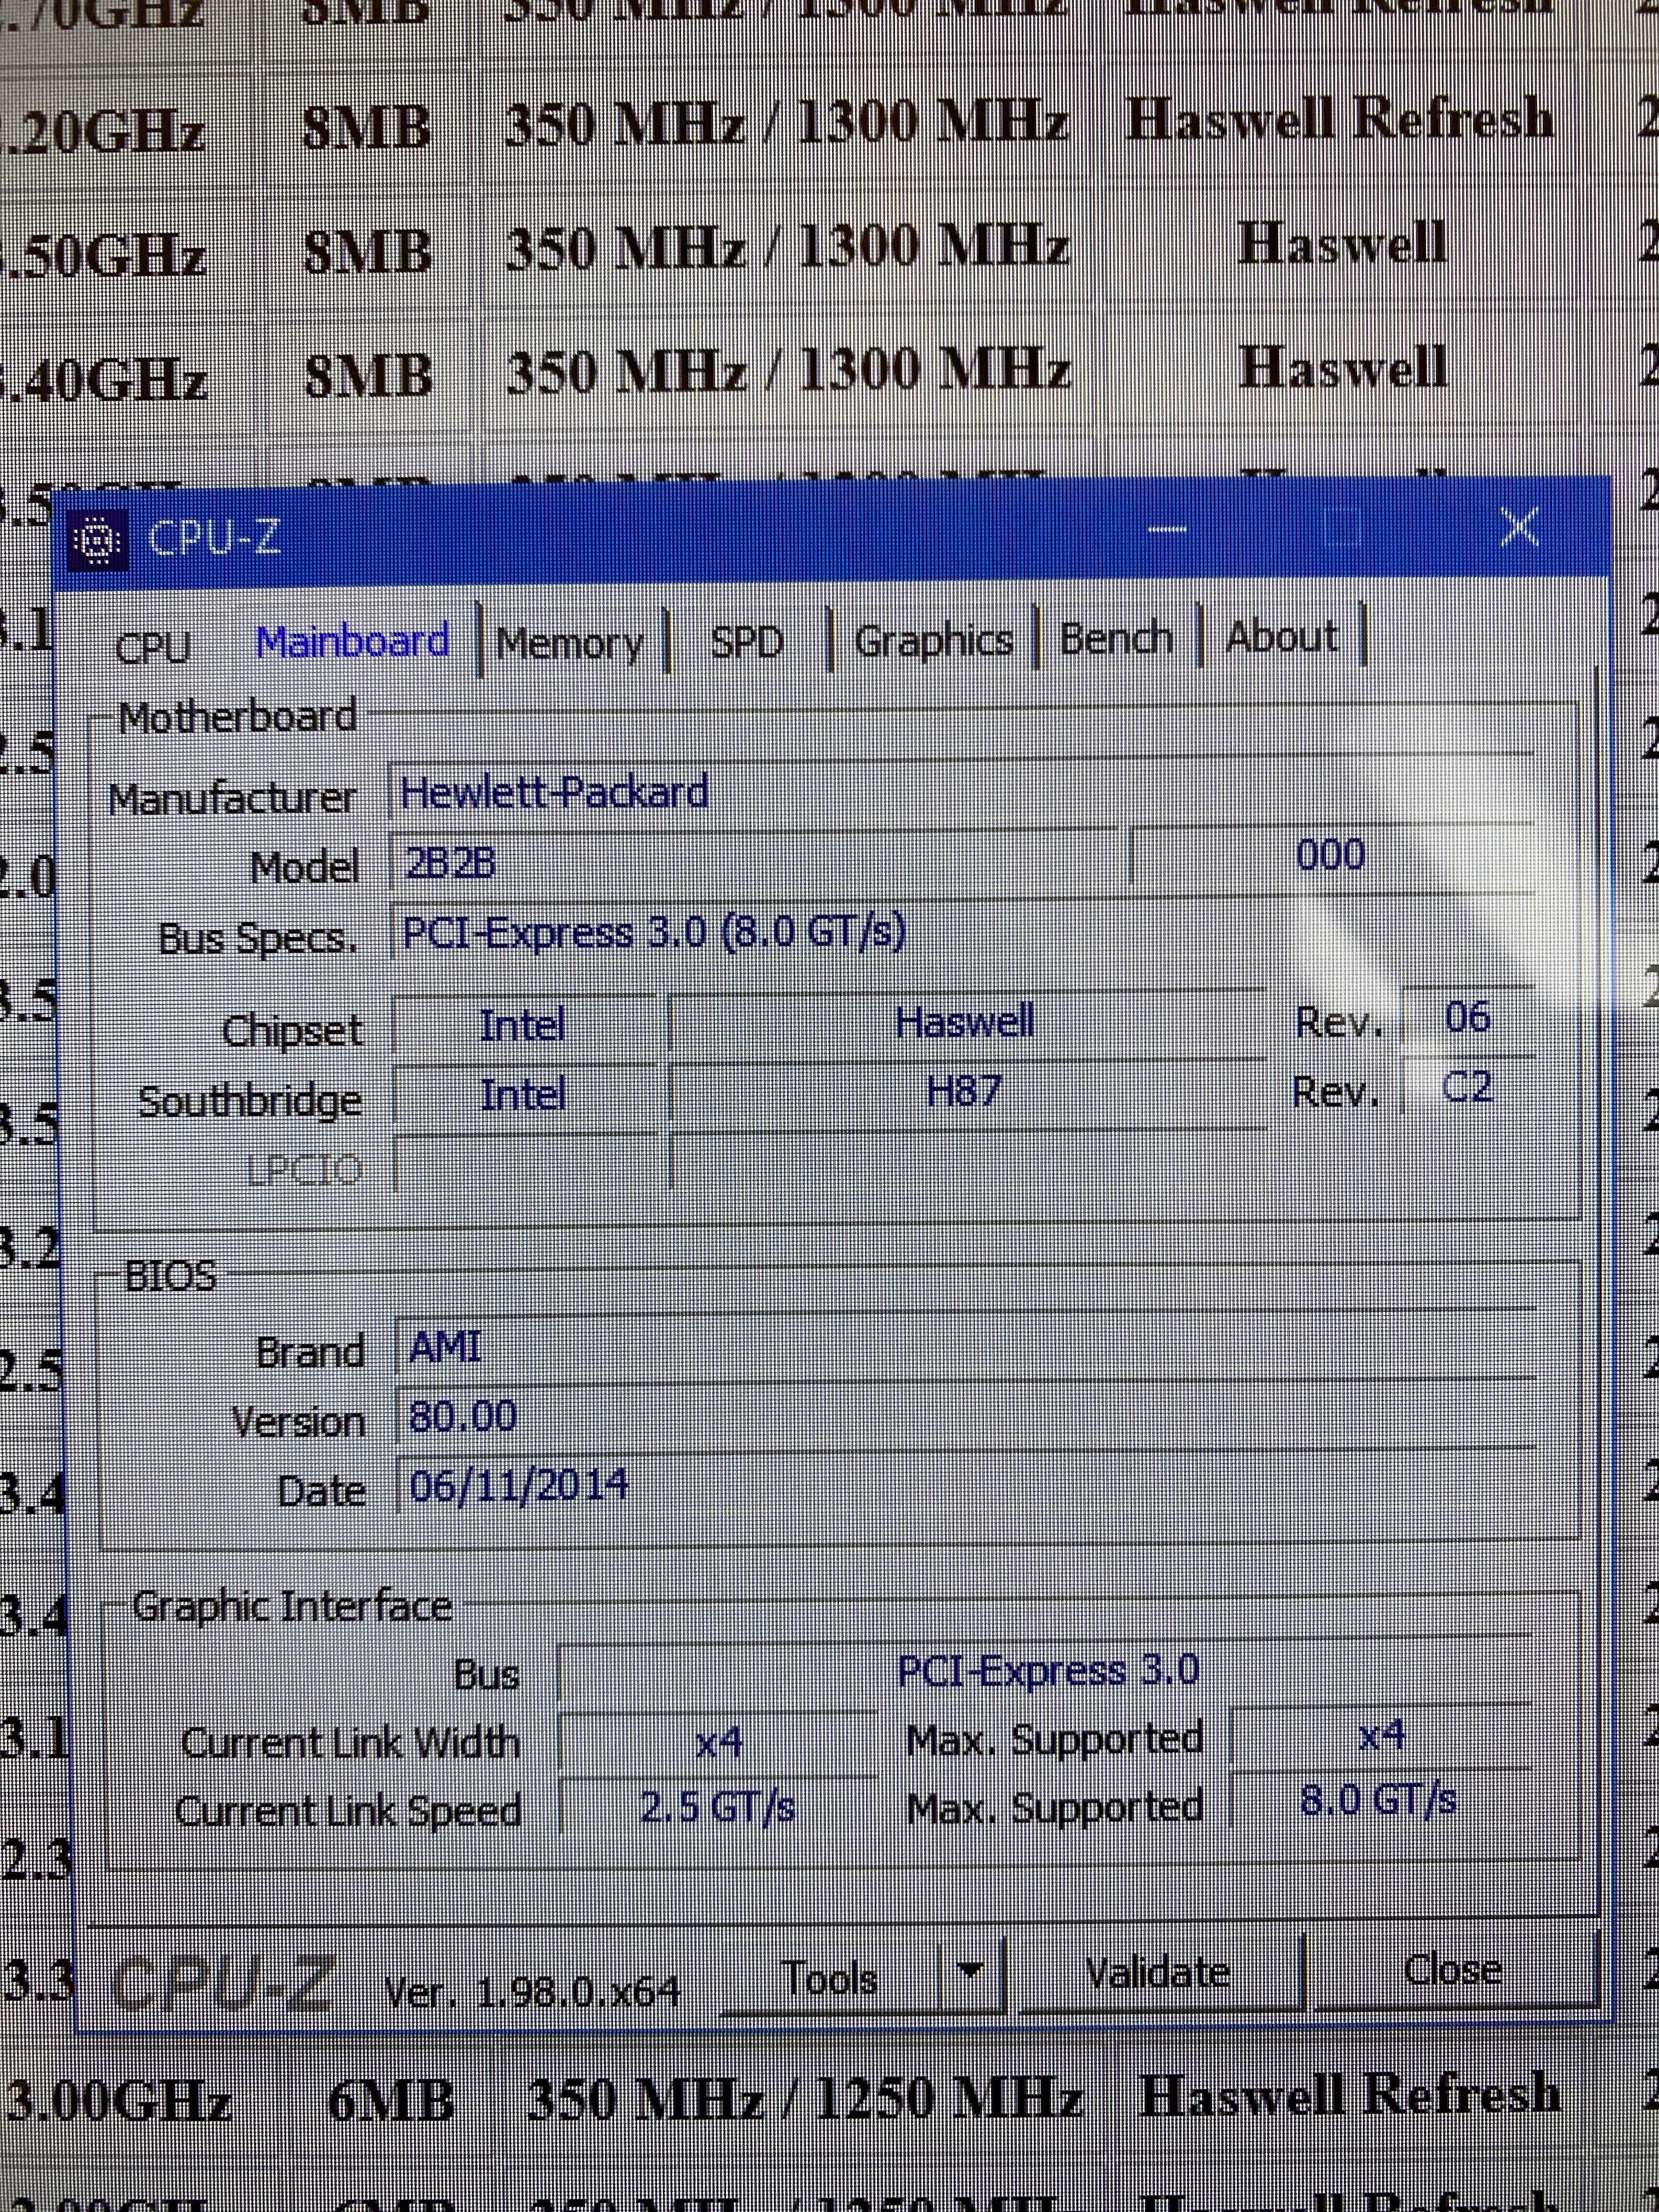
Task: Click the CPU-Z app icon in title bar
Action: pyautogui.click(x=98, y=541)
